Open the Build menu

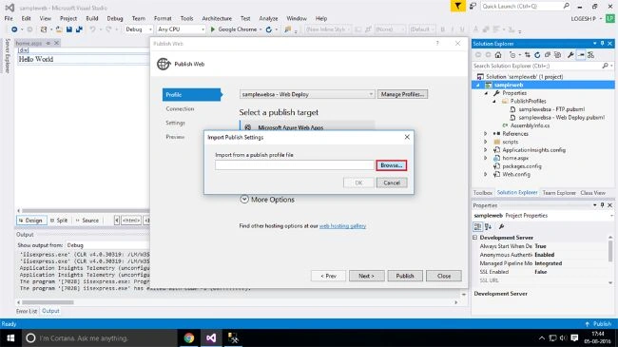[92, 18]
